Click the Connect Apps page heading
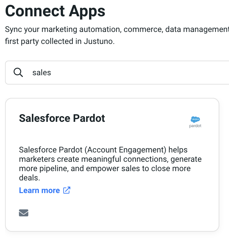 point(55,11)
